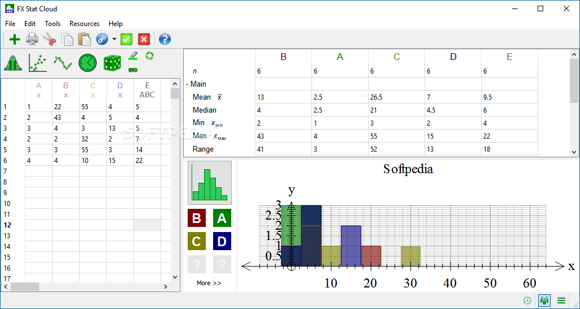Click the blue link icon

(x=102, y=39)
